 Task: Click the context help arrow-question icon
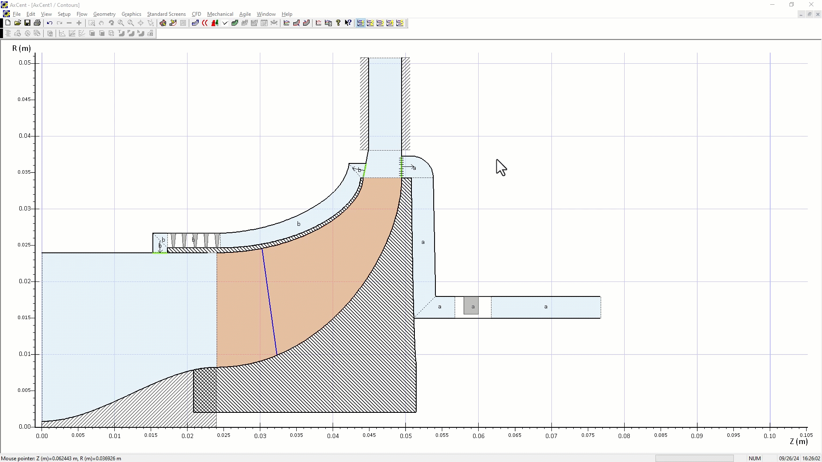(348, 23)
